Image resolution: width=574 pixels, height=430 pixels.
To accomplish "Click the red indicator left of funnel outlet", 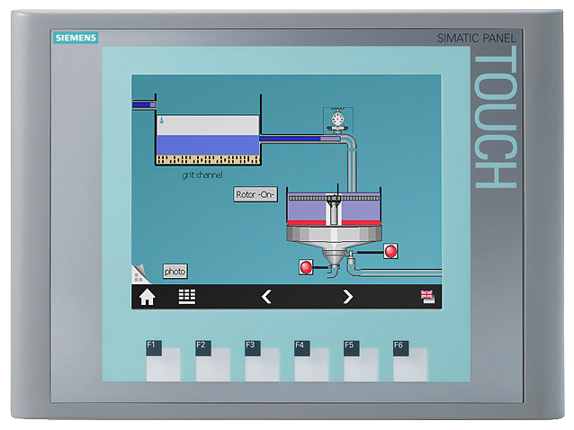I will [306, 267].
